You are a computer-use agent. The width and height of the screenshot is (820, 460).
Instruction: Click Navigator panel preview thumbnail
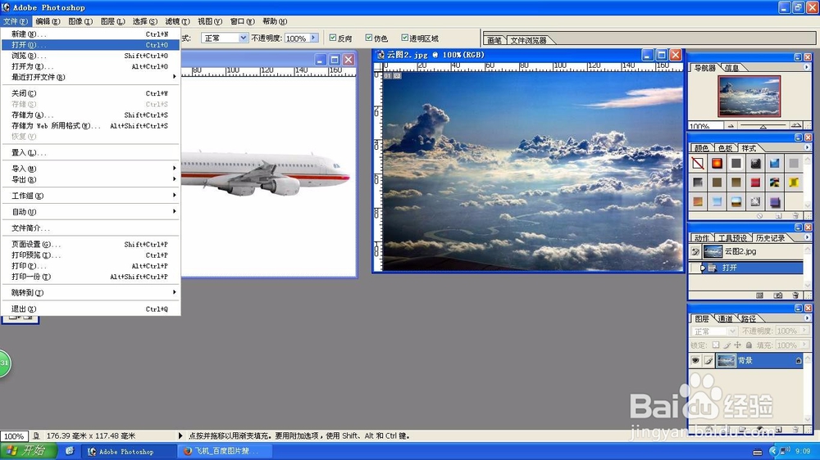[749, 96]
